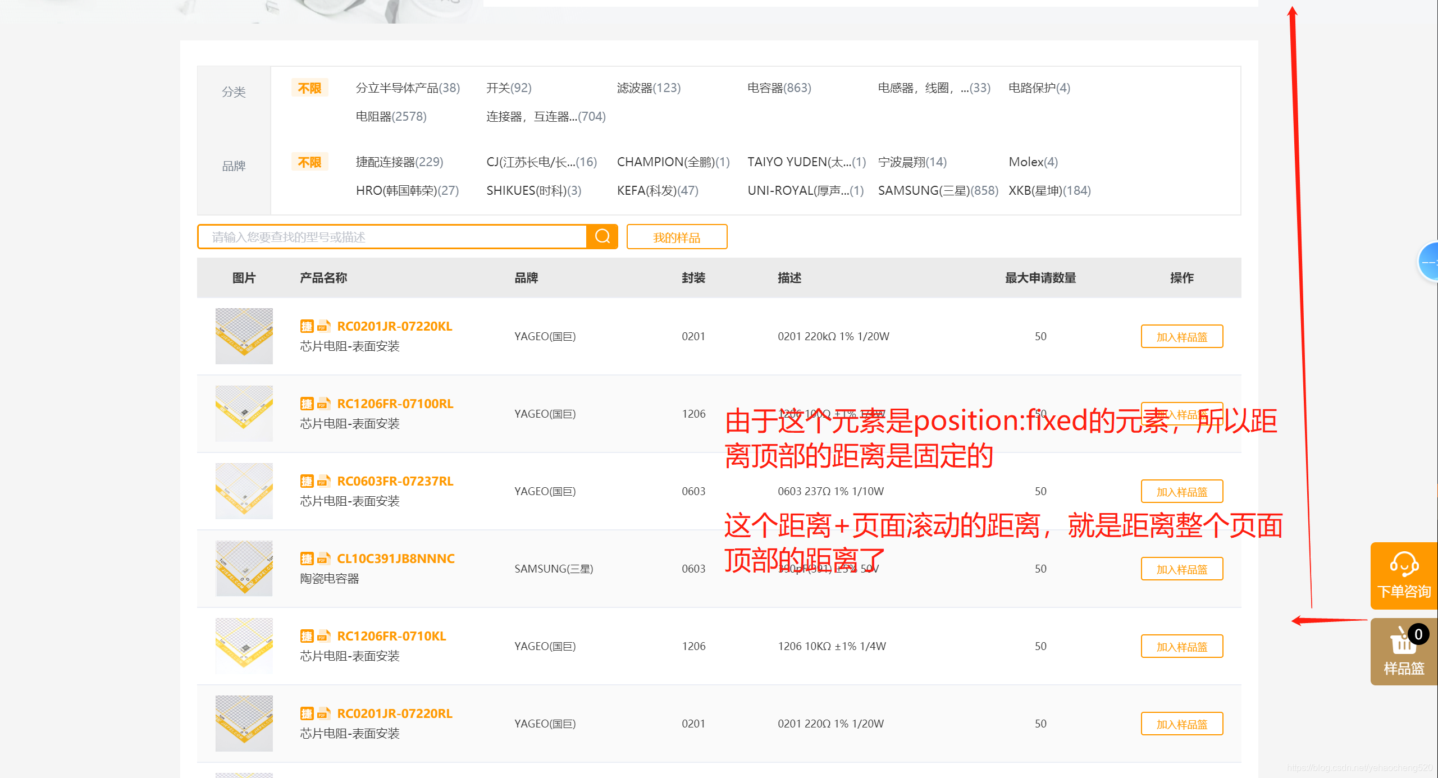The image size is (1438, 778).
Task: Choose the SAMSUNG(三星)(858) brand filter
Action: click(x=938, y=190)
